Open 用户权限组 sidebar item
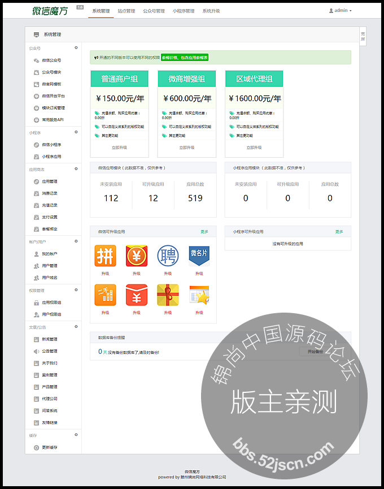Viewport: 384px width, 489px height. click(51, 314)
